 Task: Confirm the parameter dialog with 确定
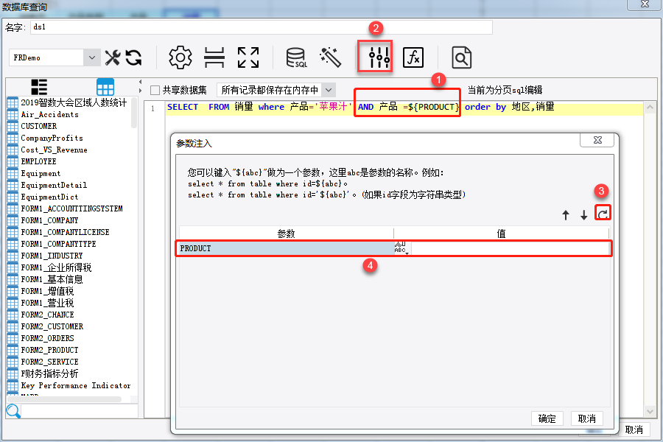[547, 418]
